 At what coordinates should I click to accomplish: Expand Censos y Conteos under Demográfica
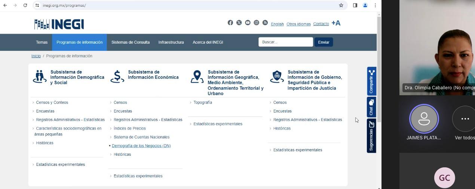[x=52, y=102]
